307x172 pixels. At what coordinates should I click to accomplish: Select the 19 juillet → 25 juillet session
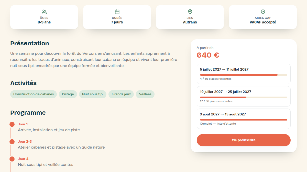click(244, 96)
